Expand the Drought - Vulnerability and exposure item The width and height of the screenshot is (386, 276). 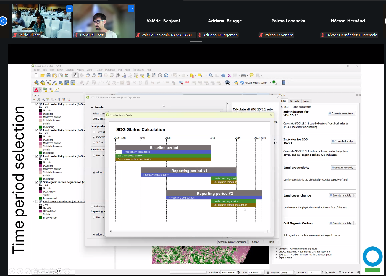(x=276, y=249)
